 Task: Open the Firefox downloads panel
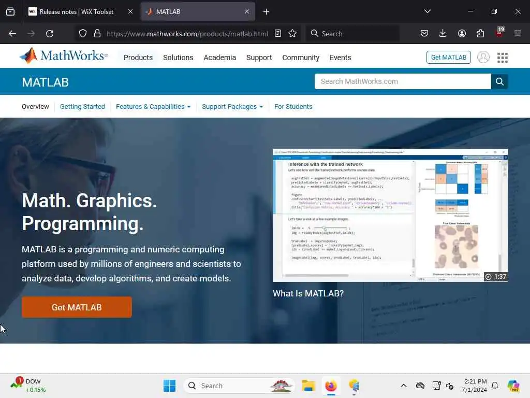(443, 34)
